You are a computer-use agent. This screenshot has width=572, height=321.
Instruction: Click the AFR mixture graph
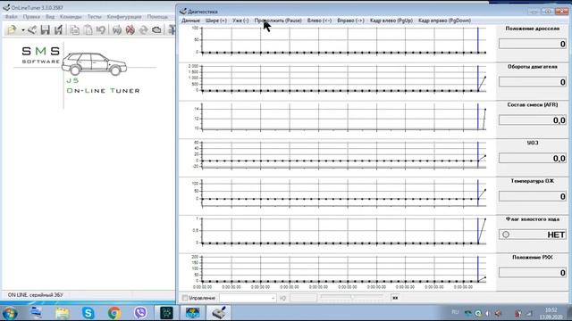click(x=343, y=117)
